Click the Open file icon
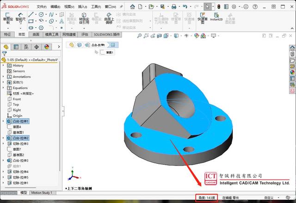Screen dimensions: 296x203 (x=151, y=7)
